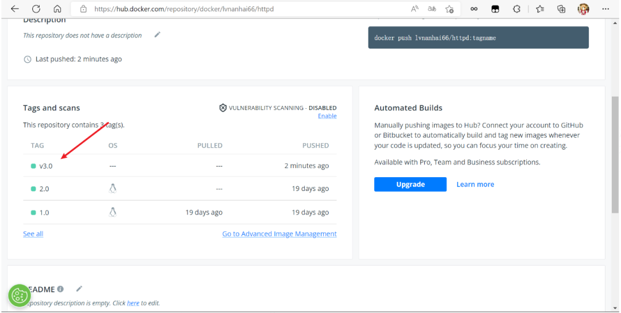The image size is (621, 313).
Task: Click the README info icon
Action: click(x=60, y=289)
